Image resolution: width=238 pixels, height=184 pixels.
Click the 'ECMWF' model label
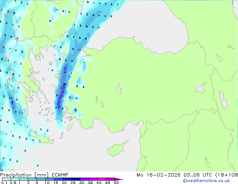tap(60, 175)
